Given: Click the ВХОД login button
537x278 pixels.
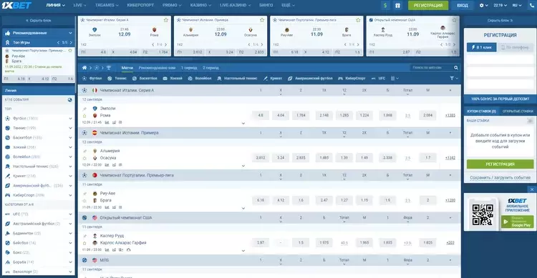Looking at the screenshot, I should tap(463, 6).
